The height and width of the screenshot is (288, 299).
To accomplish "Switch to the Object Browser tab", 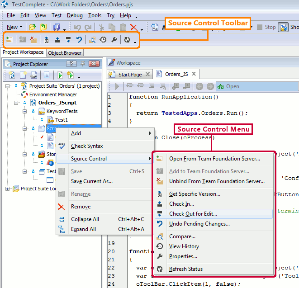I will pos(65,53).
